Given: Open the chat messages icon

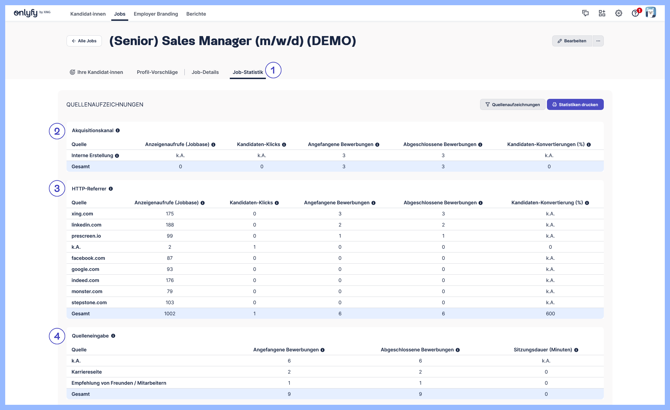Looking at the screenshot, I should coord(585,13).
